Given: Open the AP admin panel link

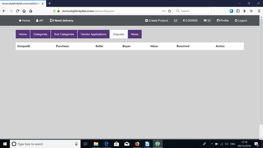Looking at the screenshot, I should (x=39, y=21).
